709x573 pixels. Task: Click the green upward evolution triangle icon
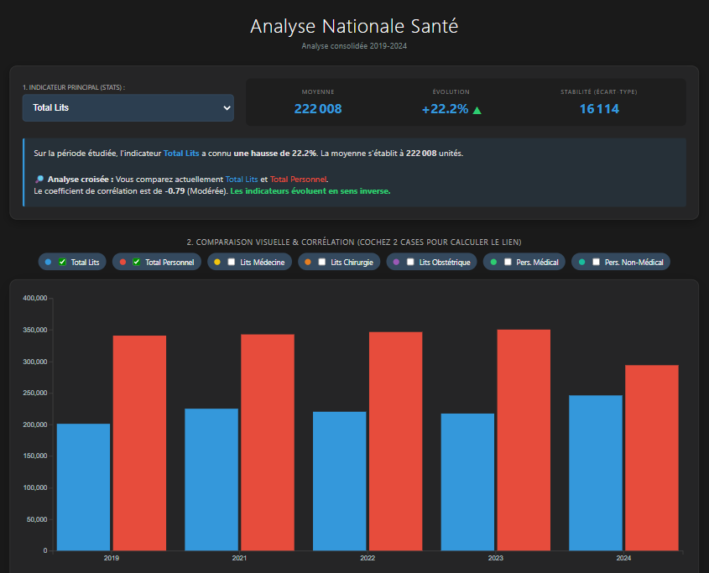pos(477,109)
